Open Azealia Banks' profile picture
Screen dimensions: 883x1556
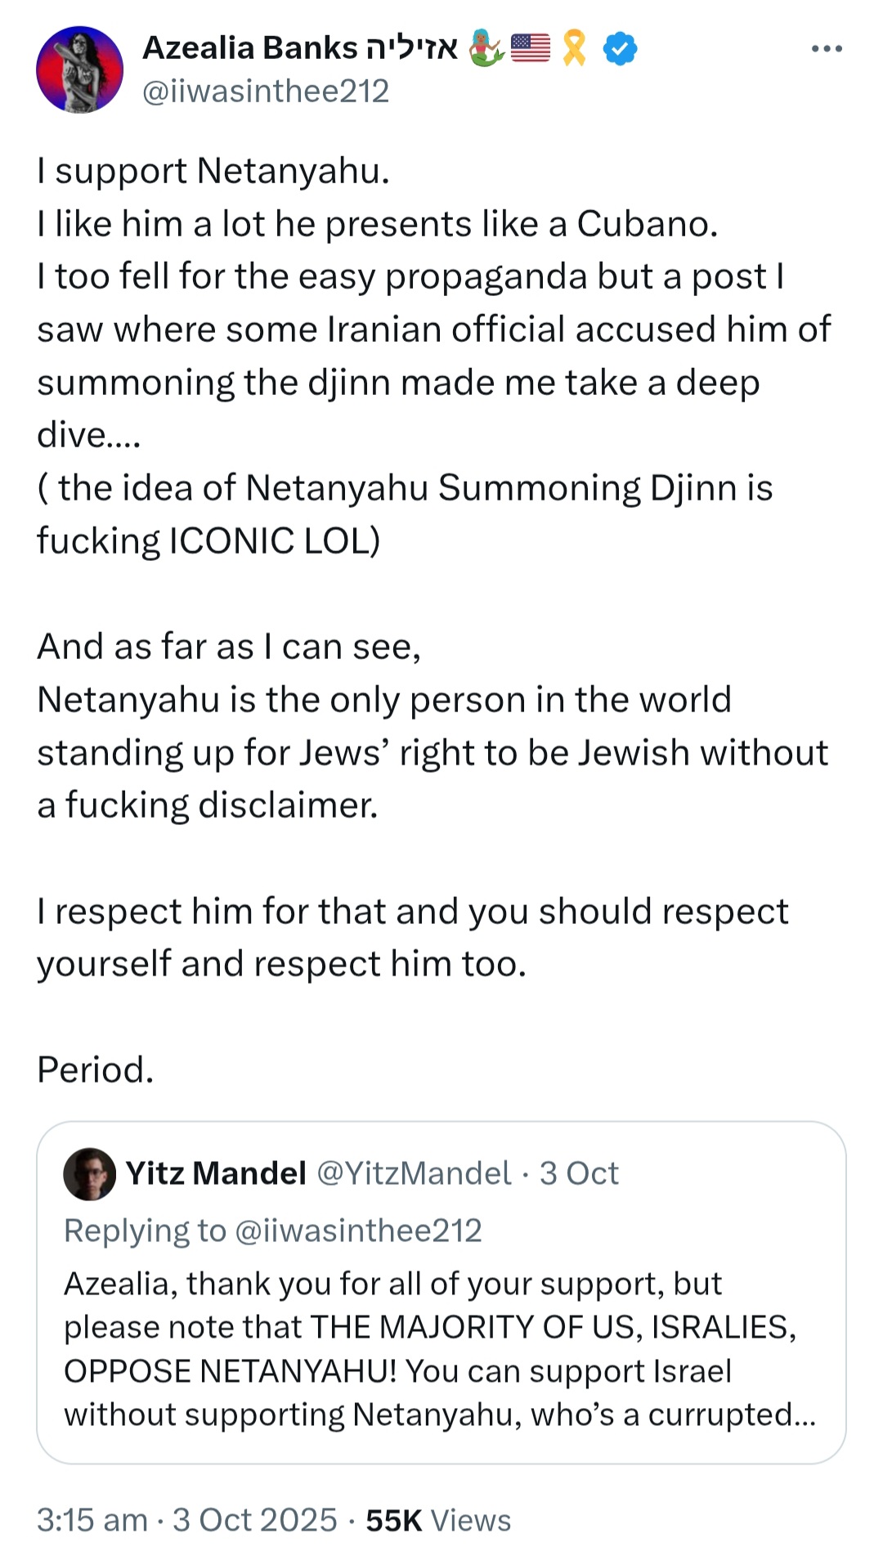79,70
